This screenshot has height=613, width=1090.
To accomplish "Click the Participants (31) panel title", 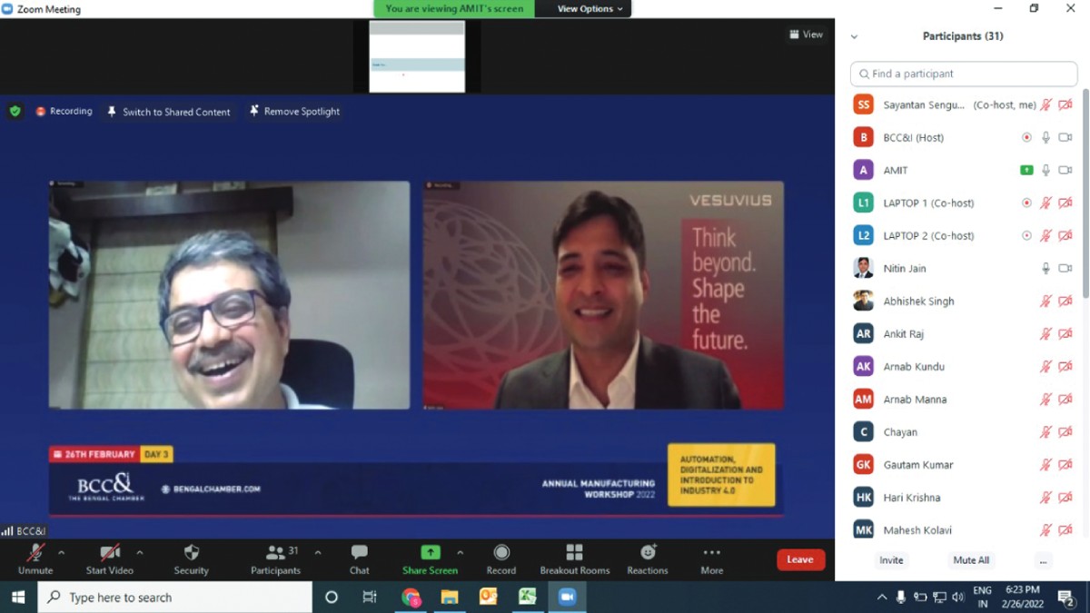I will [963, 36].
